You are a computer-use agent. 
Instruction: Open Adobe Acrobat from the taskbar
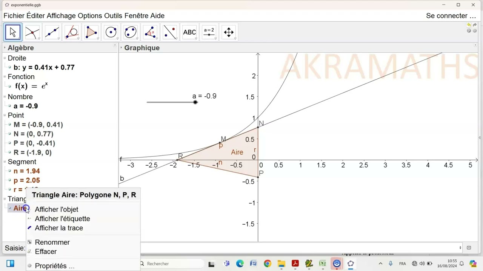(295, 263)
